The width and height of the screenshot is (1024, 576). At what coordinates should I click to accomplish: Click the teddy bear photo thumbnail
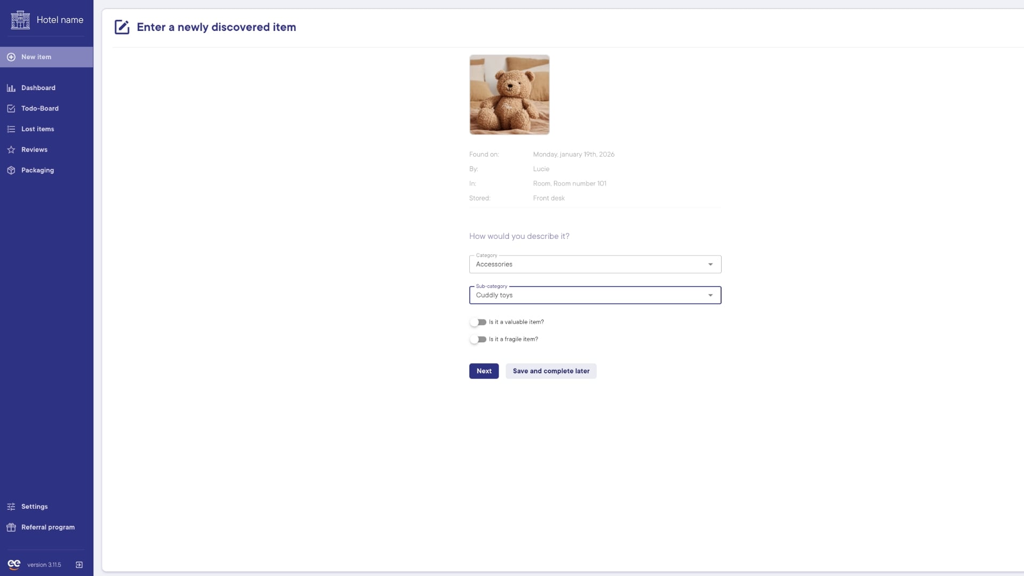(x=509, y=94)
